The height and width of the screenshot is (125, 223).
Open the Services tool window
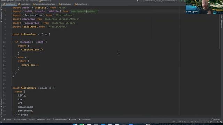tap(41, 119)
